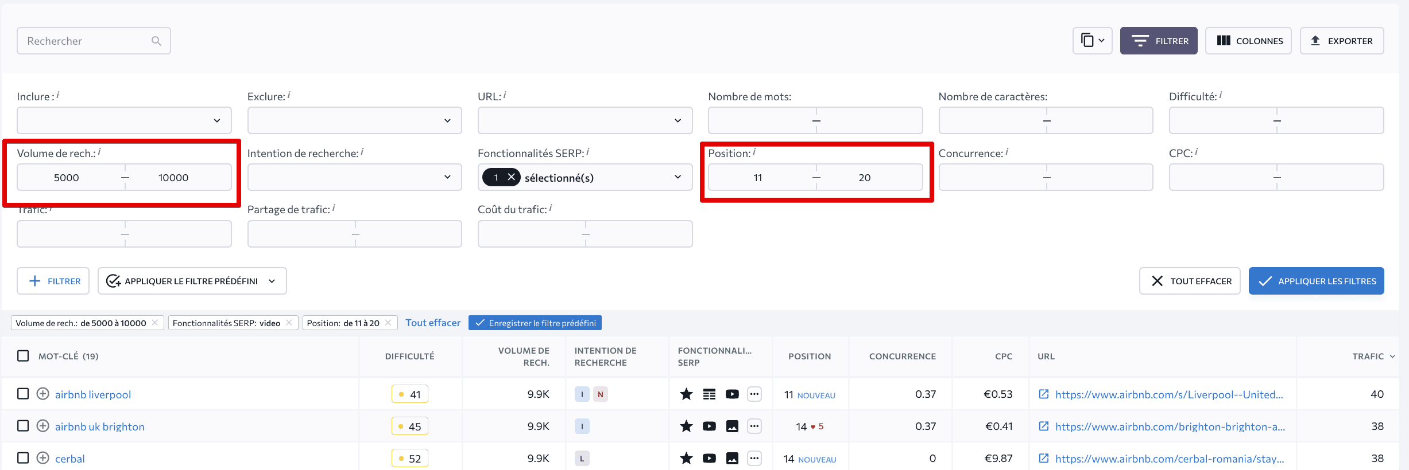Viewport: 1409px width, 470px height.
Task: Click Enregistrer le filtre prédéfini
Action: [535, 323]
